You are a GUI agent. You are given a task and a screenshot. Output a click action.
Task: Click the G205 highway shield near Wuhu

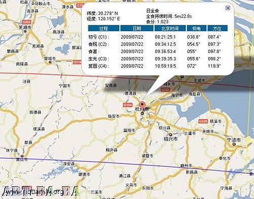[x=26, y=22]
